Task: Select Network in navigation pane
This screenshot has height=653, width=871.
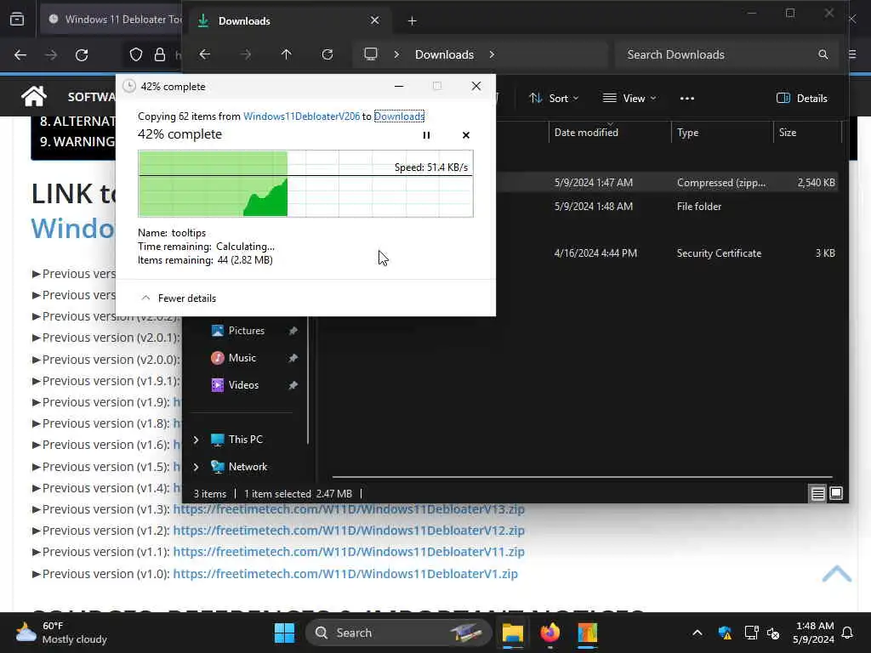Action: point(248,467)
